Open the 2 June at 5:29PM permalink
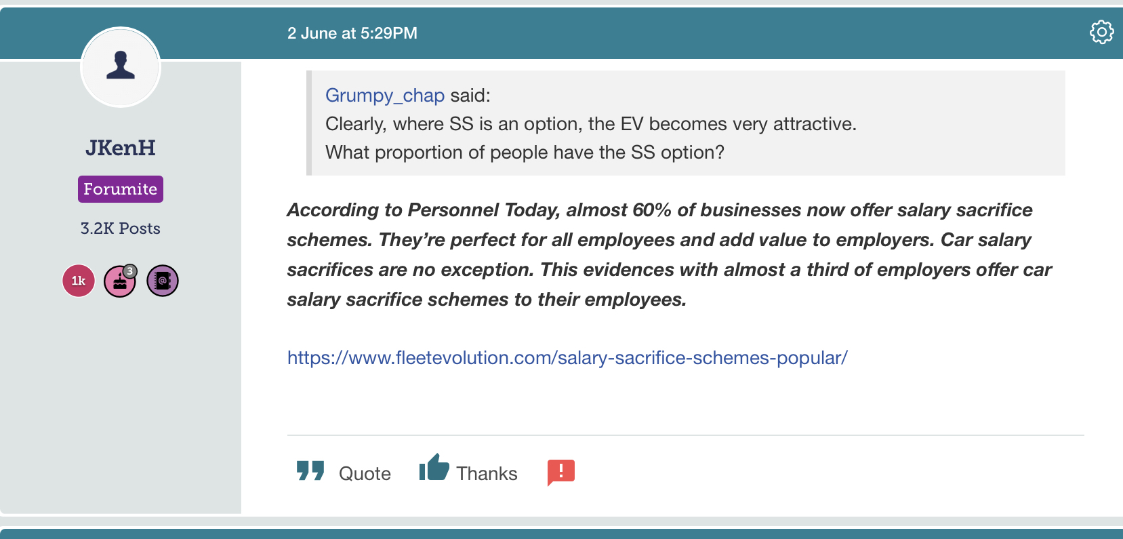The height and width of the screenshot is (539, 1123). [352, 33]
